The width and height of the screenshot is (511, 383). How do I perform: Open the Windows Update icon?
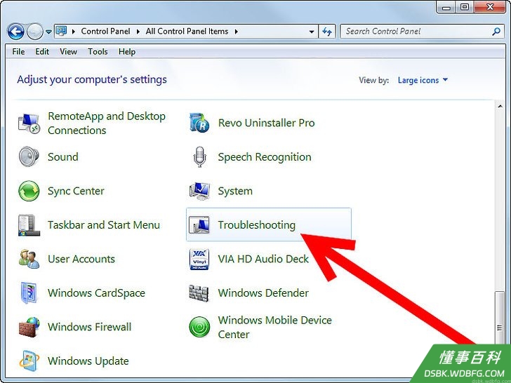29,361
